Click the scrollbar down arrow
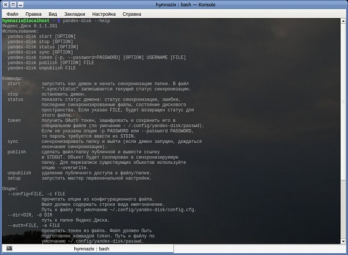This screenshot has height=255, width=348. pyautogui.click(x=343, y=241)
